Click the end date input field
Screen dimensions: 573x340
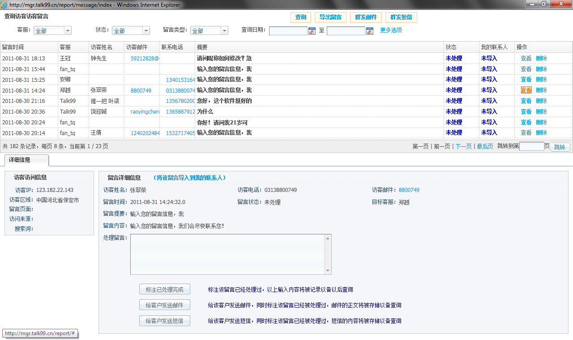(x=346, y=31)
